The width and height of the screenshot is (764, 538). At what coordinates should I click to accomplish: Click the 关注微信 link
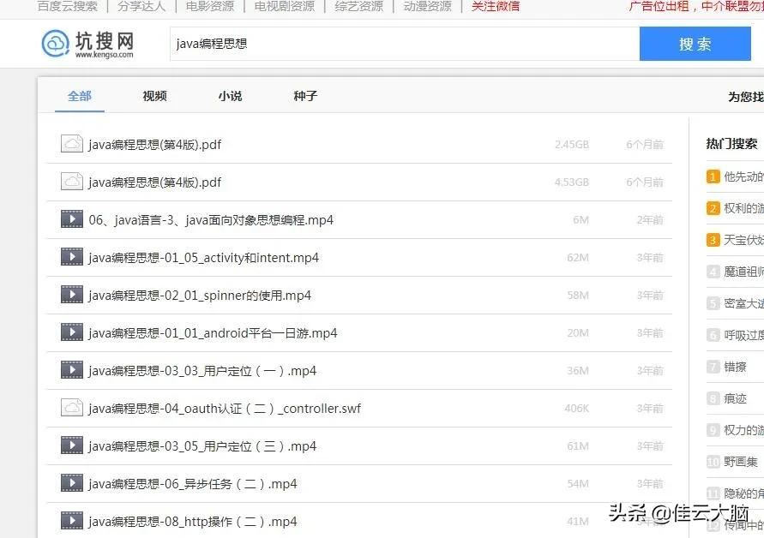pyautogui.click(x=494, y=6)
